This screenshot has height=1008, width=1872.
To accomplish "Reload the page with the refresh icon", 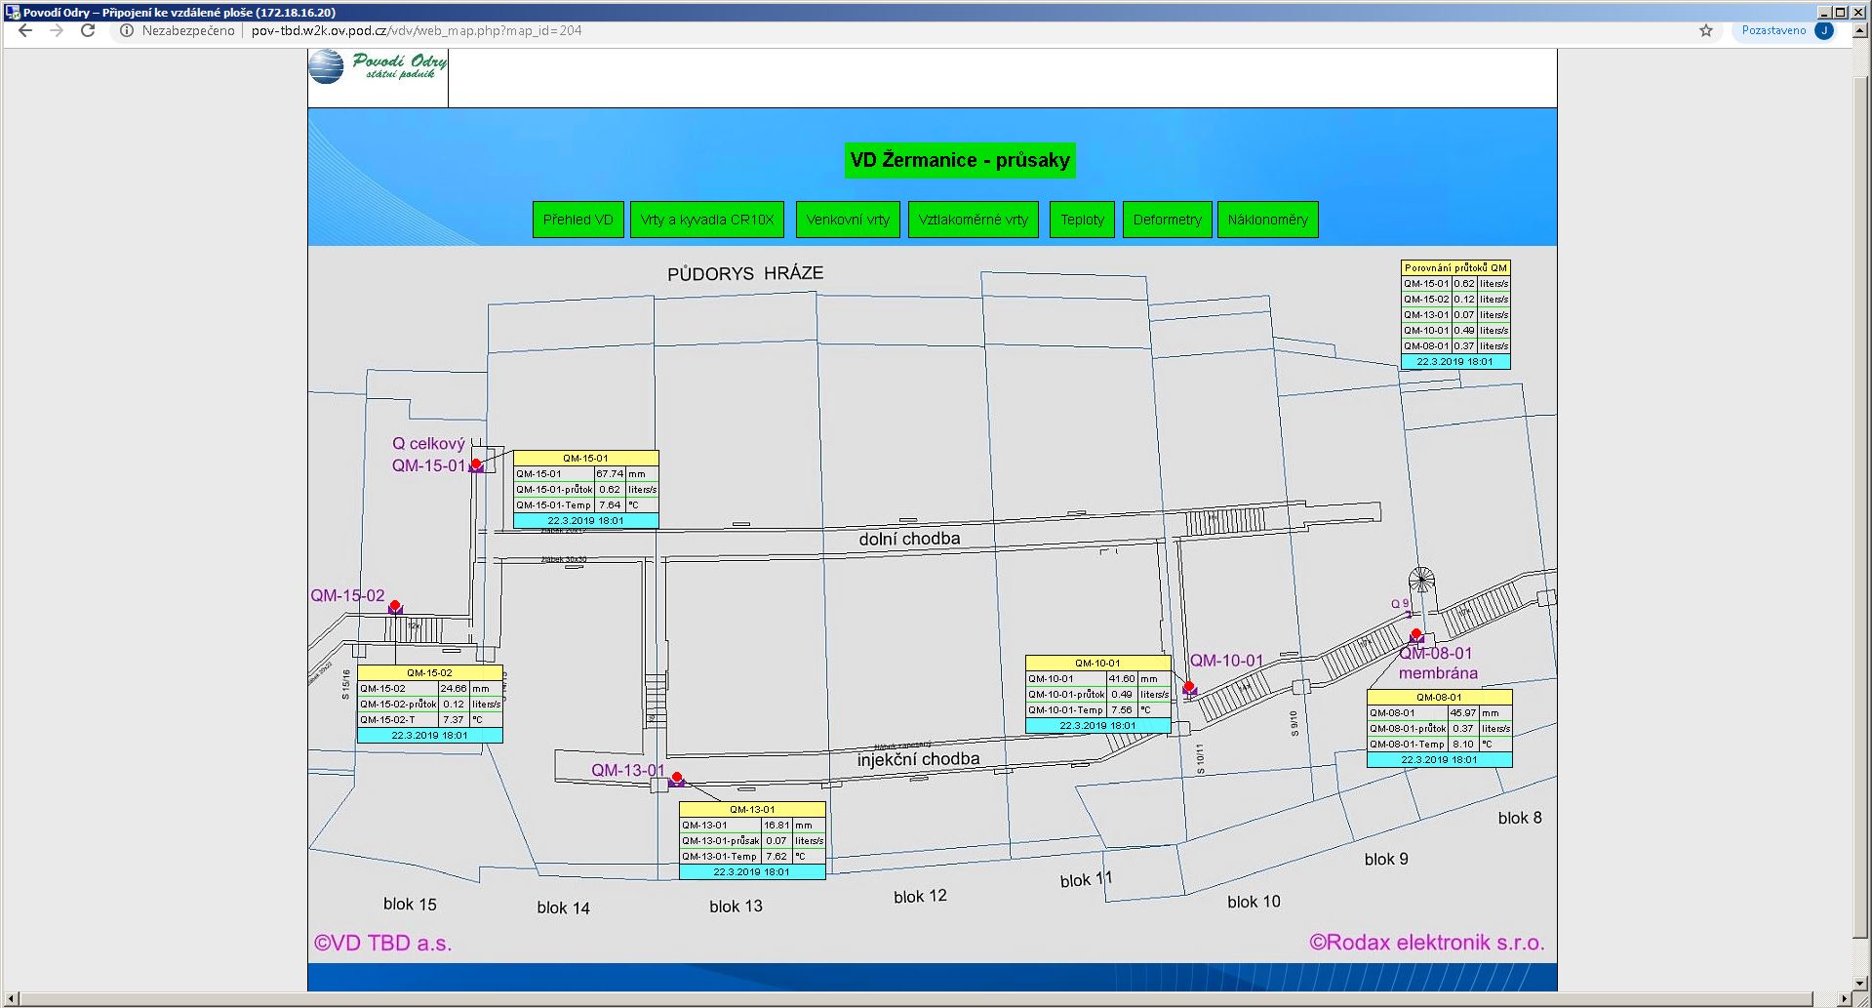I will click(x=88, y=30).
